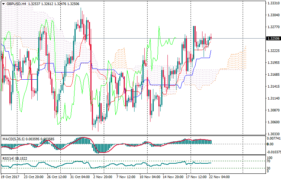Click the 1.33310 price axis label
This screenshot has height=181, width=281.
[x=273, y=3]
